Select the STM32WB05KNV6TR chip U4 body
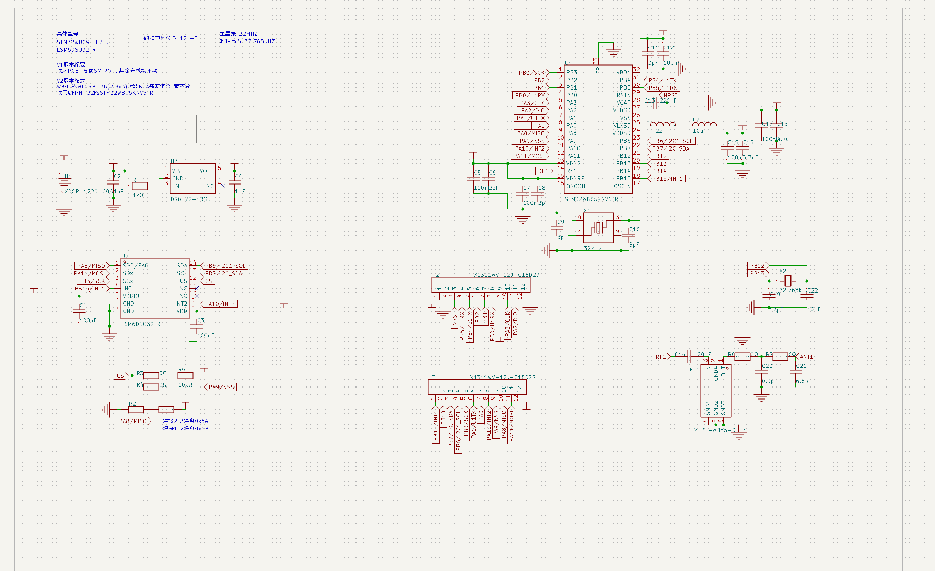The image size is (935, 571). 598,129
